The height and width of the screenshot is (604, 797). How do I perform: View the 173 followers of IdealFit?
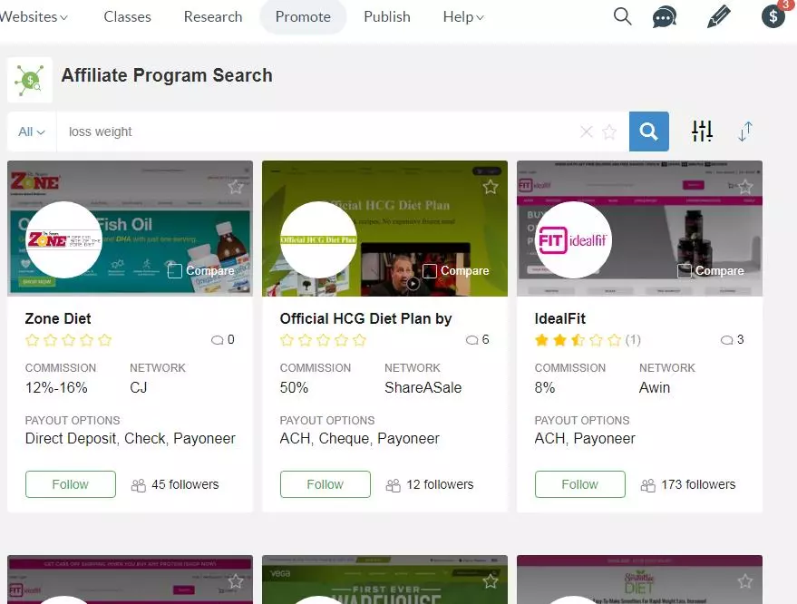point(687,484)
